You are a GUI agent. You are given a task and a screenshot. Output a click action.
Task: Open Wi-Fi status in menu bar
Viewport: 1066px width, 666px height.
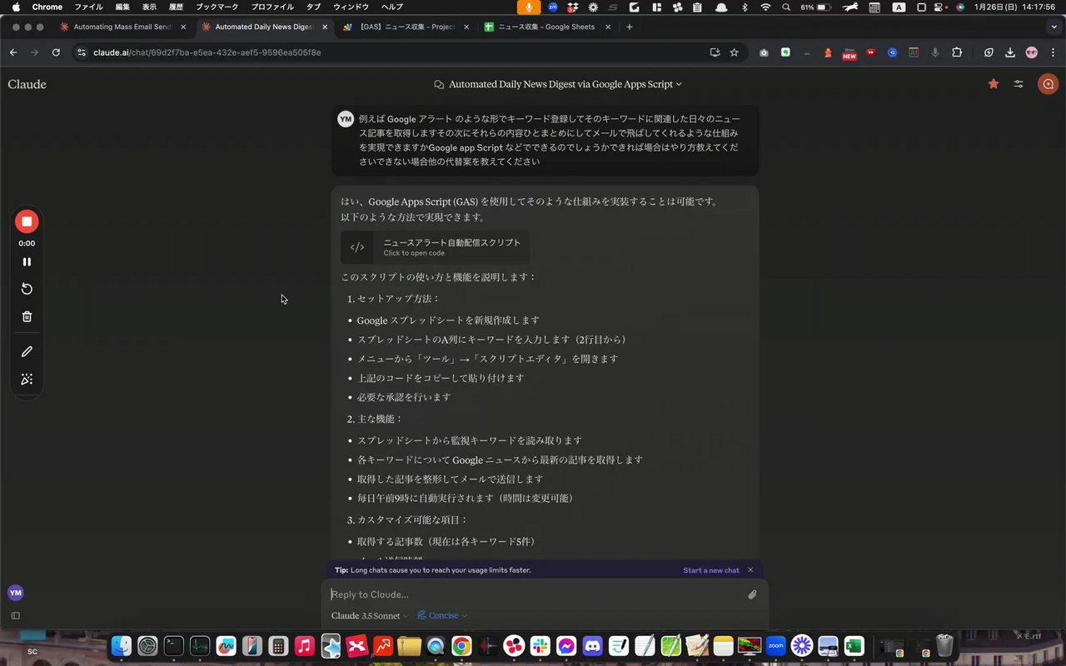766,7
